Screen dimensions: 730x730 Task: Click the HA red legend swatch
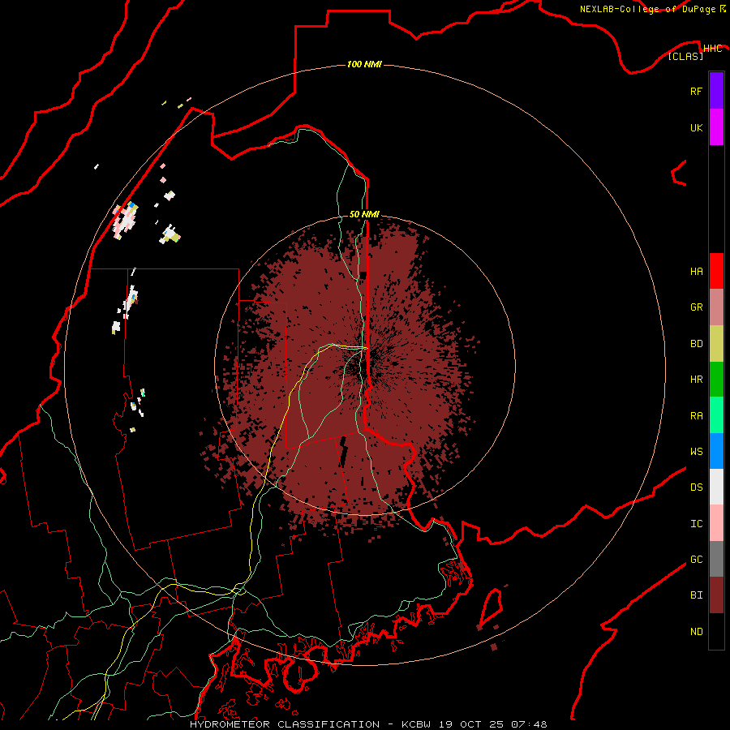pos(716,271)
